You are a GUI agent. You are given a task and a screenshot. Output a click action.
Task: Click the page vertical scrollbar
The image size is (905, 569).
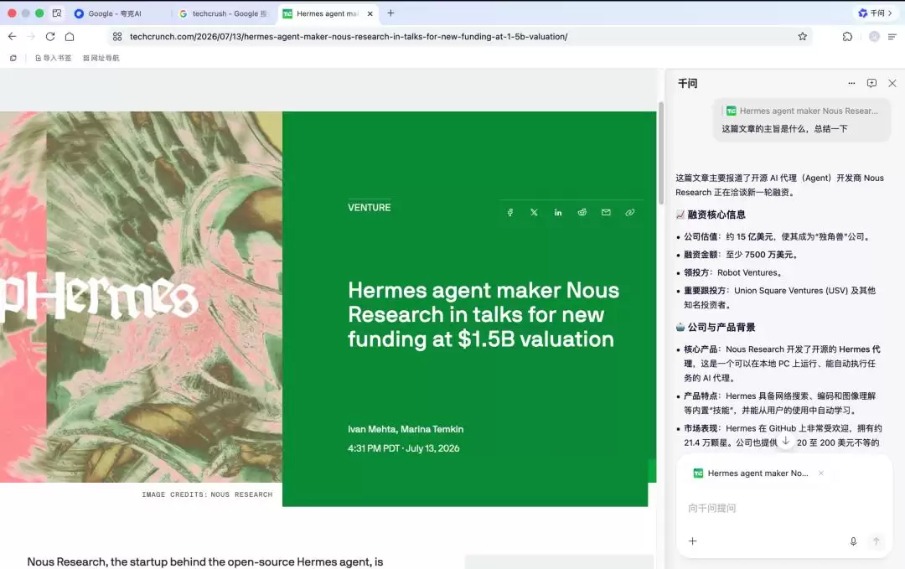[x=661, y=153]
